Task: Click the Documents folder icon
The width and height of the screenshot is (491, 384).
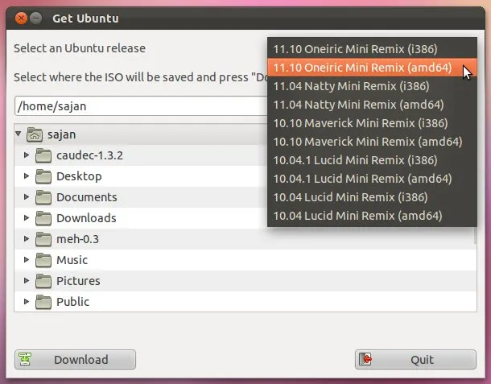Action: (x=43, y=197)
